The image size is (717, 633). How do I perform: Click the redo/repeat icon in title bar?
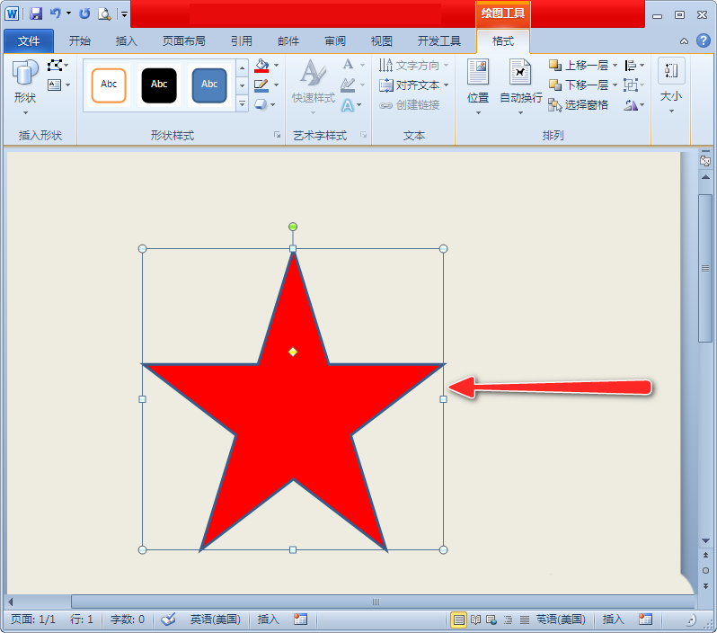(84, 13)
